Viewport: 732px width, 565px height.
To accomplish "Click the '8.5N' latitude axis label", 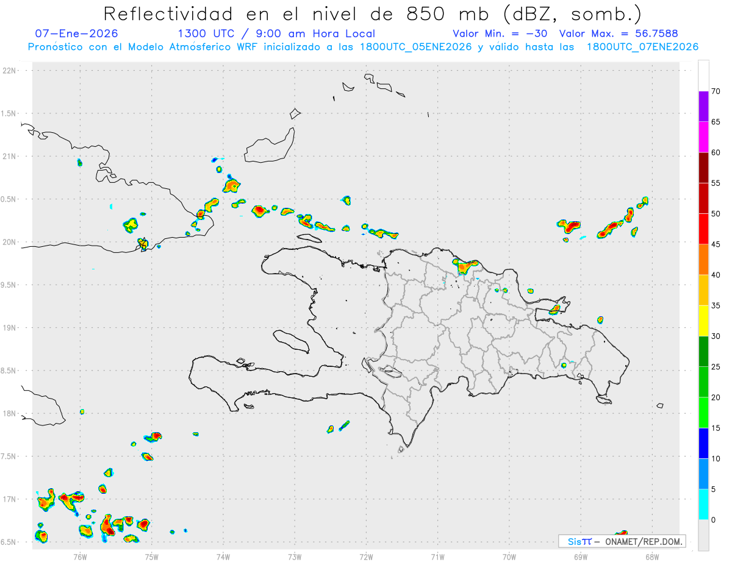I will click(9, 371).
